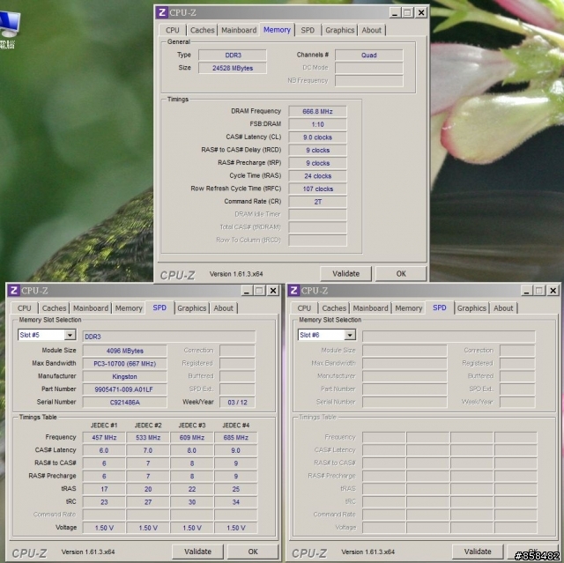This screenshot has width=564, height=563.
Task: Click the CPU-Z logo icon in Slot #5 window title bar
Action: click(x=14, y=290)
